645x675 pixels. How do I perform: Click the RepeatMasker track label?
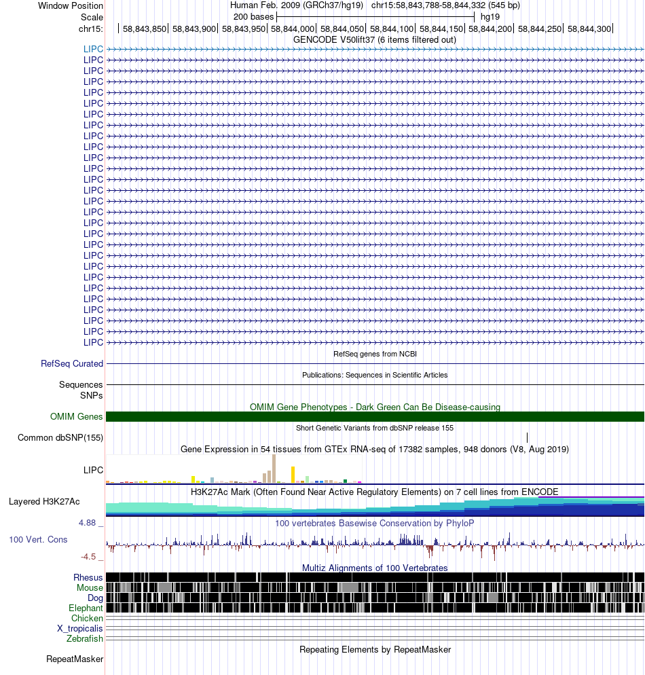pos(75,659)
